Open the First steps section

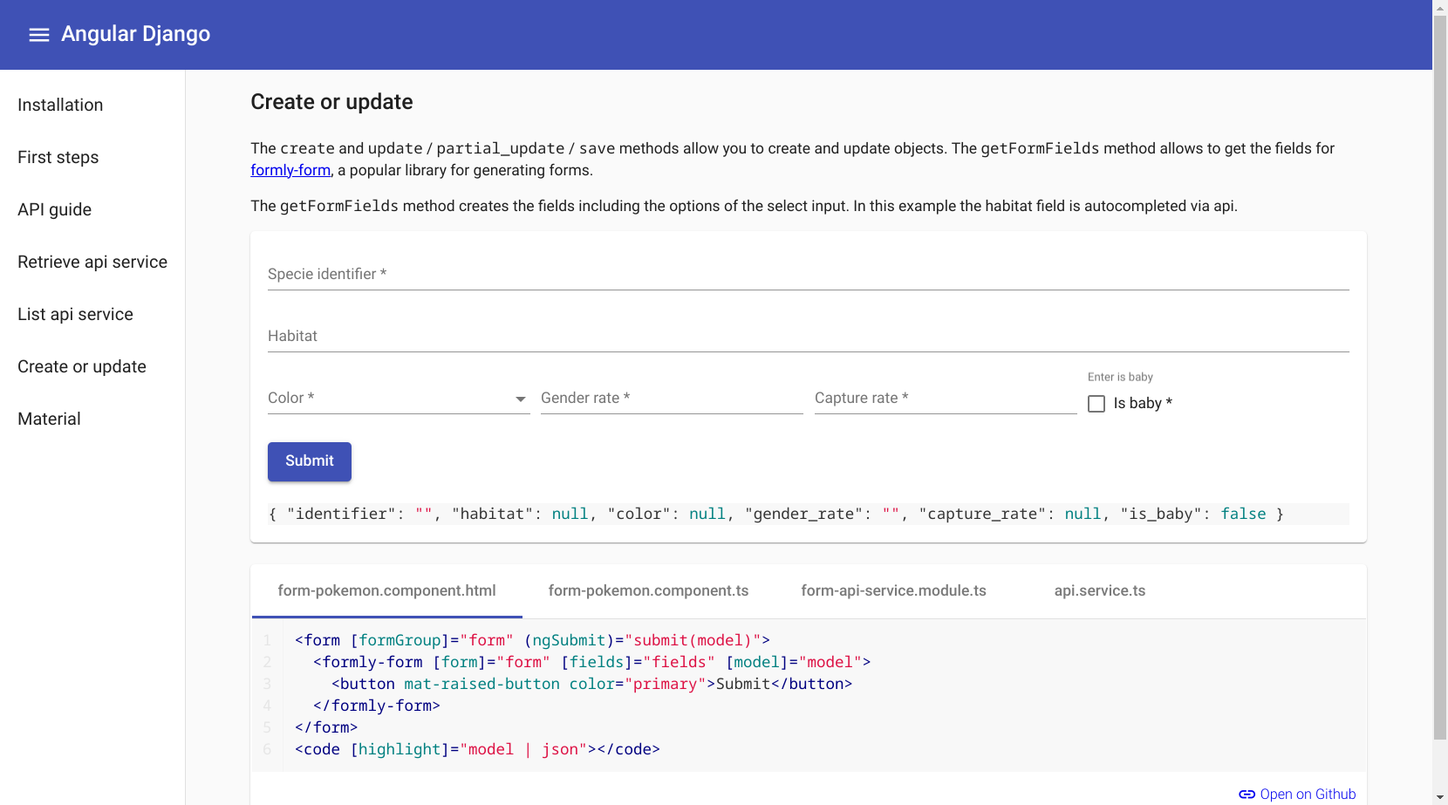click(58, 157)
